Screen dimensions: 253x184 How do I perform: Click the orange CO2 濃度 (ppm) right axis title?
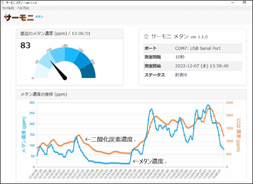(x=238, y=135)
